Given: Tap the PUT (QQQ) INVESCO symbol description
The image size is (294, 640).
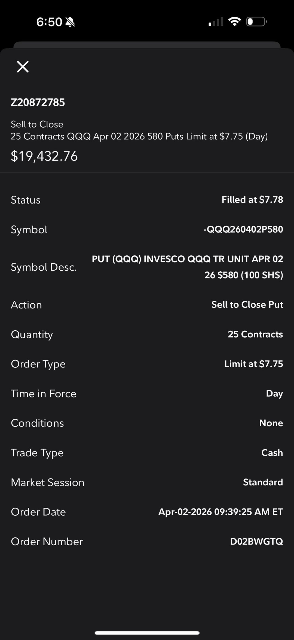Looking at the screenshot, I should 187,267.
